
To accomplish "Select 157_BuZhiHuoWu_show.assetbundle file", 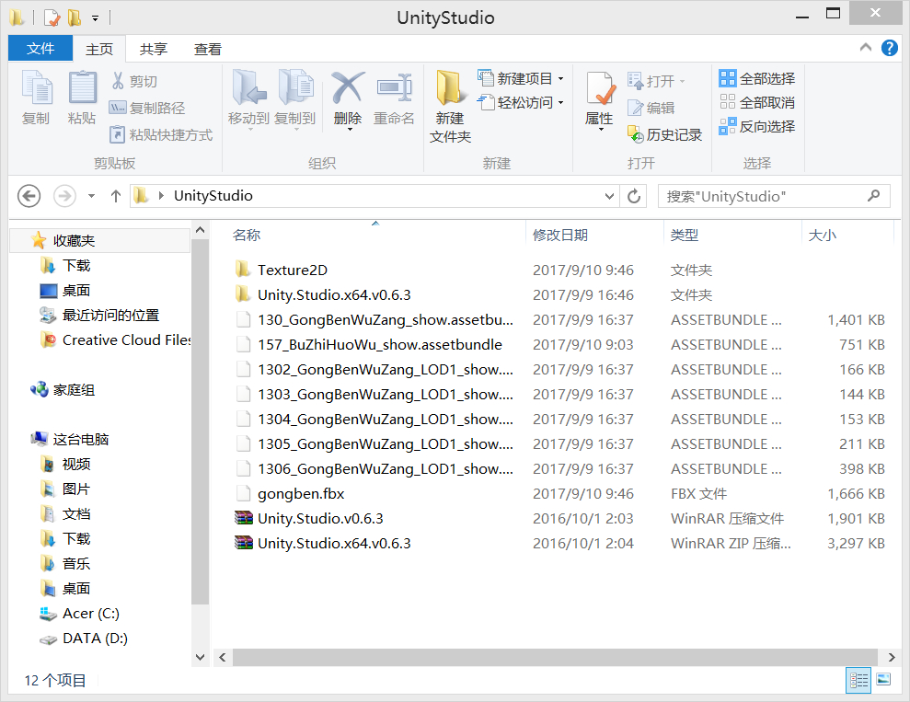I will pyautogui.click(x=369, y=345).
